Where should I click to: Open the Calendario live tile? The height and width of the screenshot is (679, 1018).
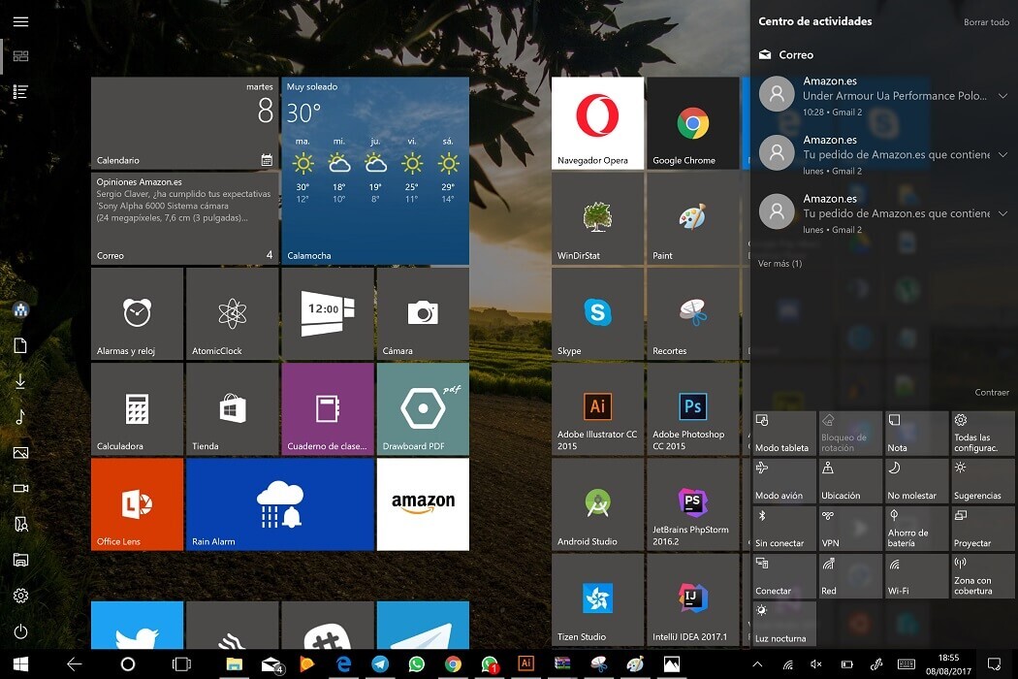185,123
